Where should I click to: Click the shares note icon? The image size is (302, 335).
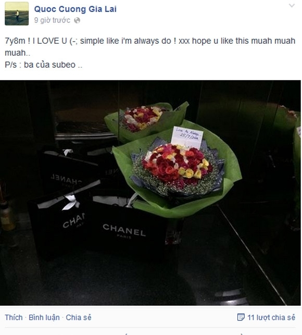tap(241, 317)
